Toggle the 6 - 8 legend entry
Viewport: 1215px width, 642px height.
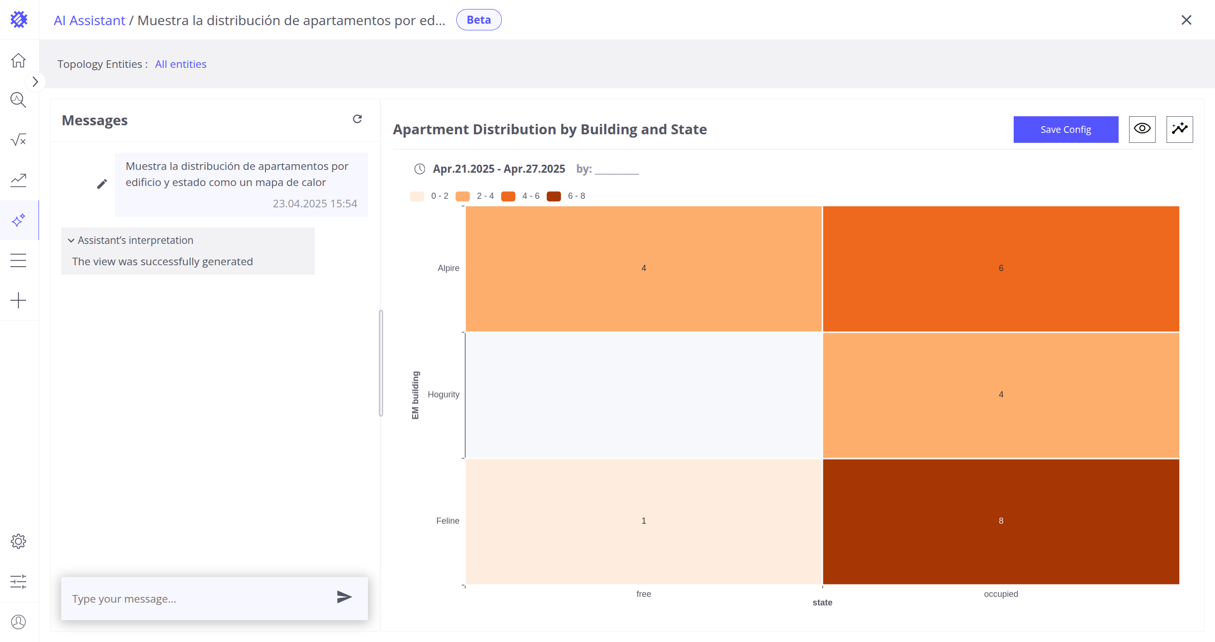566,196
